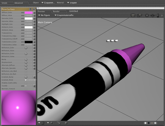
Task: Click the area render camera icon
Action: [139, 15]
